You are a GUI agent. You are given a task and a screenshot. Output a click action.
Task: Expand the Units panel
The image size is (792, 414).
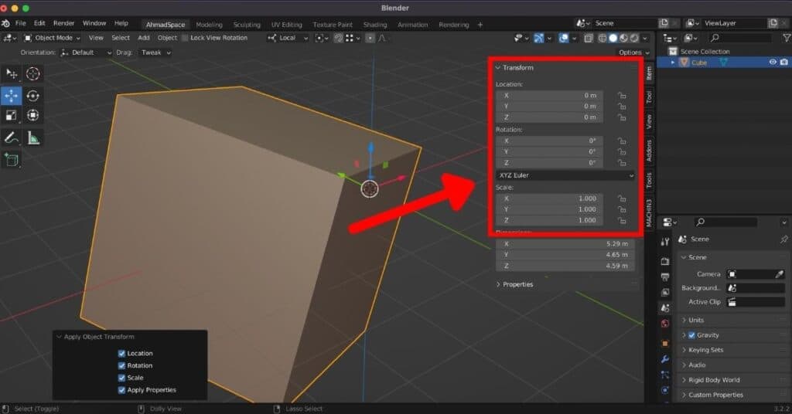pyautogui.click(x=696, y=320)
